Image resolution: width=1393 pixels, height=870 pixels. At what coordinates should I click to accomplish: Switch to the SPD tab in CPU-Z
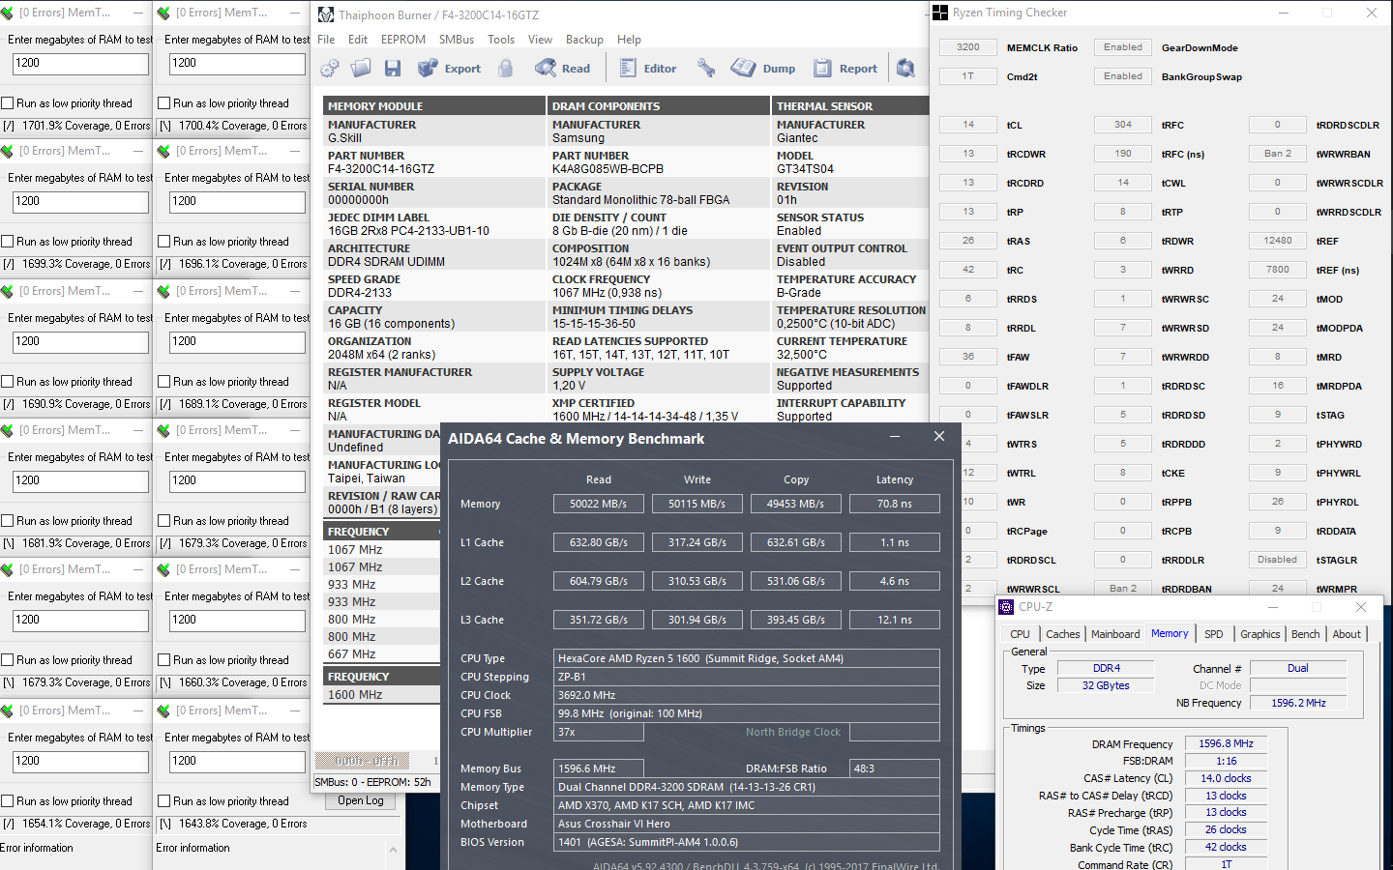(1213, 634)
